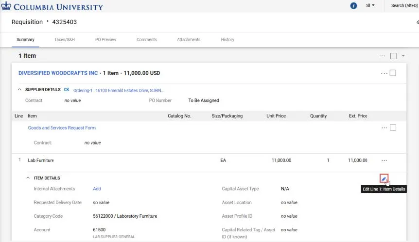Screen dimensions: 419x242
Task: Select the Account value 61500
Action: pos(99,230)
